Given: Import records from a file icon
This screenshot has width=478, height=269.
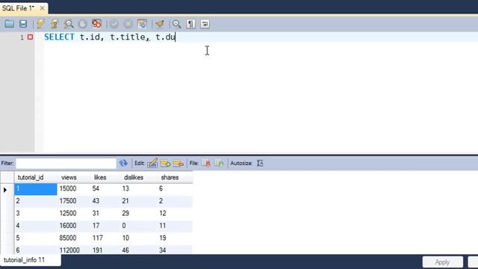Looking at the screenshot, I should 219,163.
